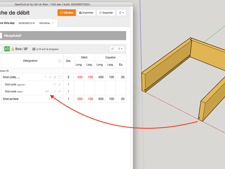Viewport: 225px width, 169px height.
Task: Click the magnifier icon on tiroir.cote droit
Action: click(55, 91)
